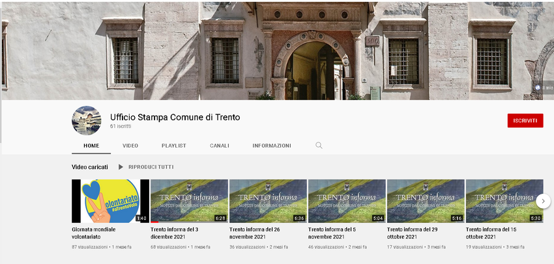Click '17 visualizzazioni • 3 mesi fa' text
Viewport: 554px width, 264px height.
coord(416,247)
